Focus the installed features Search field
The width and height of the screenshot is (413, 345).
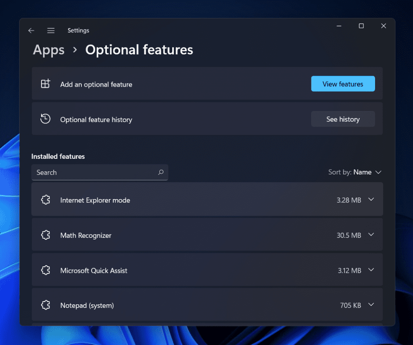[100, 172]
